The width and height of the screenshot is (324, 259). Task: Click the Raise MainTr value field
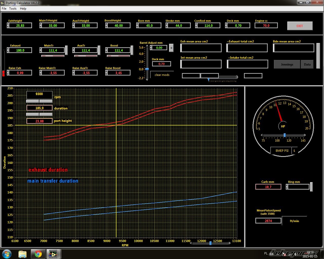coord(53,73)
